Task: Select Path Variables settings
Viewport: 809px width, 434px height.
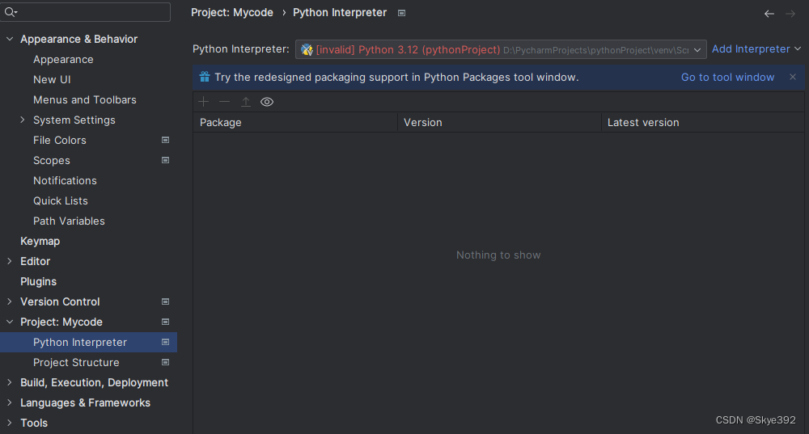Action: tap(69, 221)
